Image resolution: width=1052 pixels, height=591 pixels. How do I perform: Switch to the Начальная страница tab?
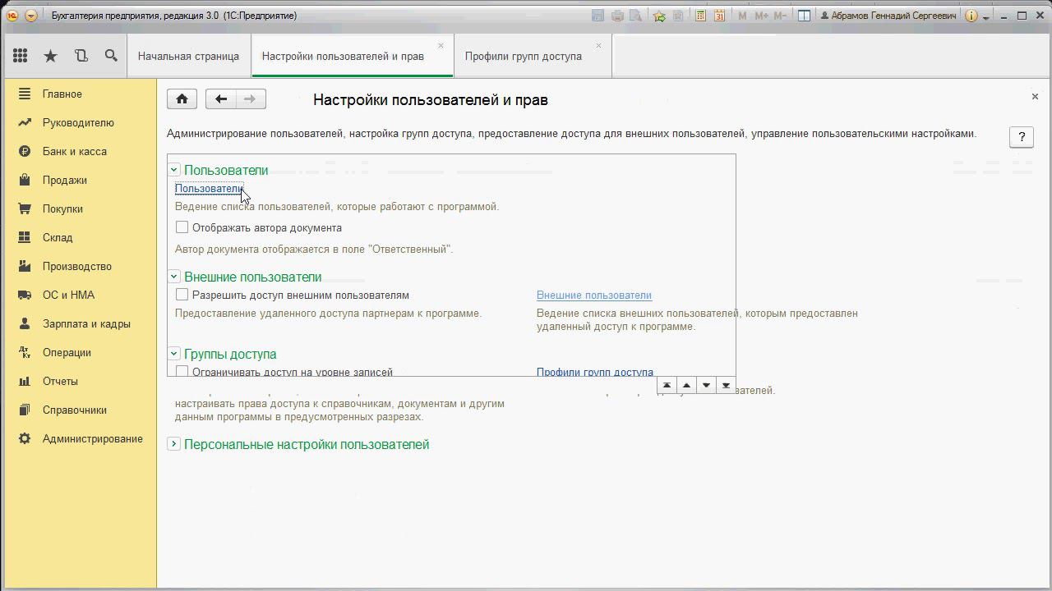click(188, 56)
